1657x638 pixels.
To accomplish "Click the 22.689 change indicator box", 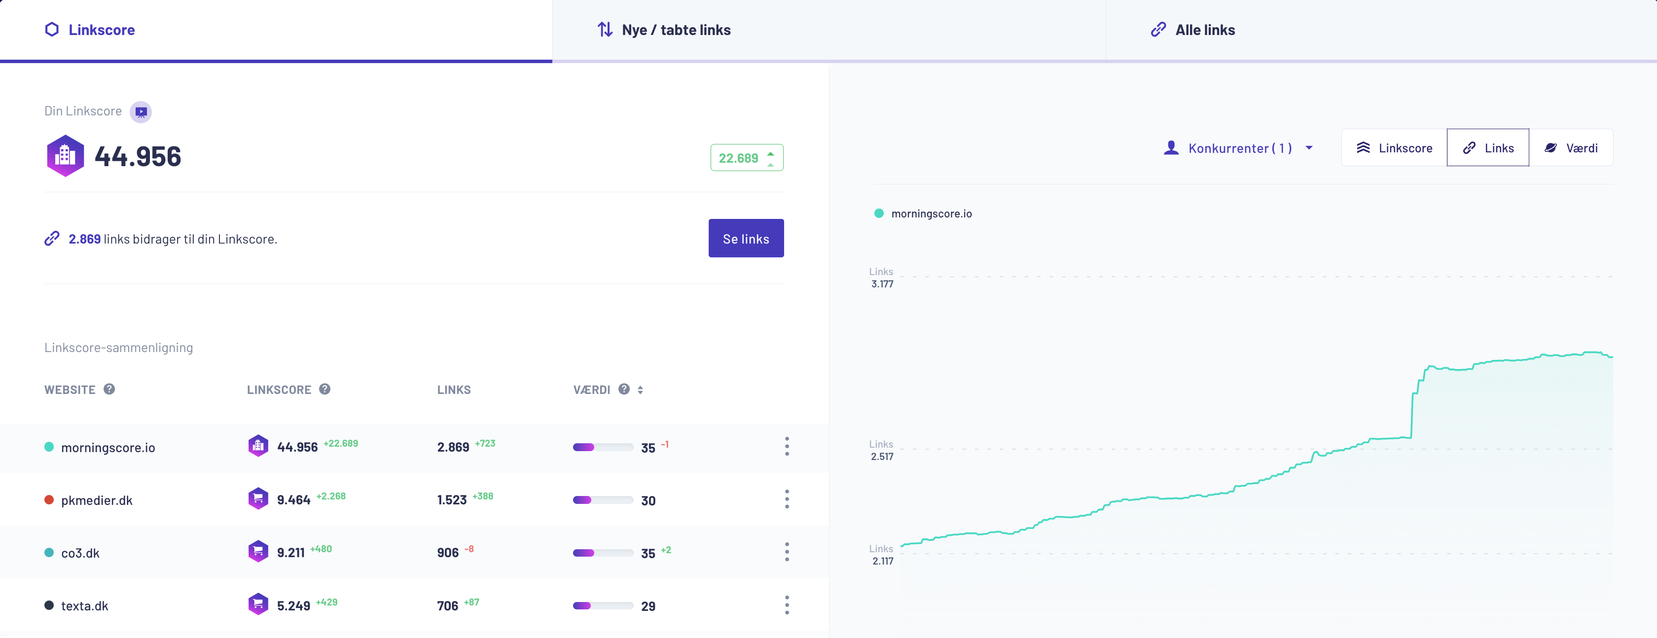I will 746,158.
